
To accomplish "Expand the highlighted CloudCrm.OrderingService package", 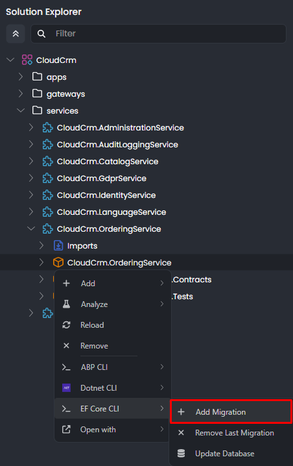I will pyautogui.click(x=41, y=262).
